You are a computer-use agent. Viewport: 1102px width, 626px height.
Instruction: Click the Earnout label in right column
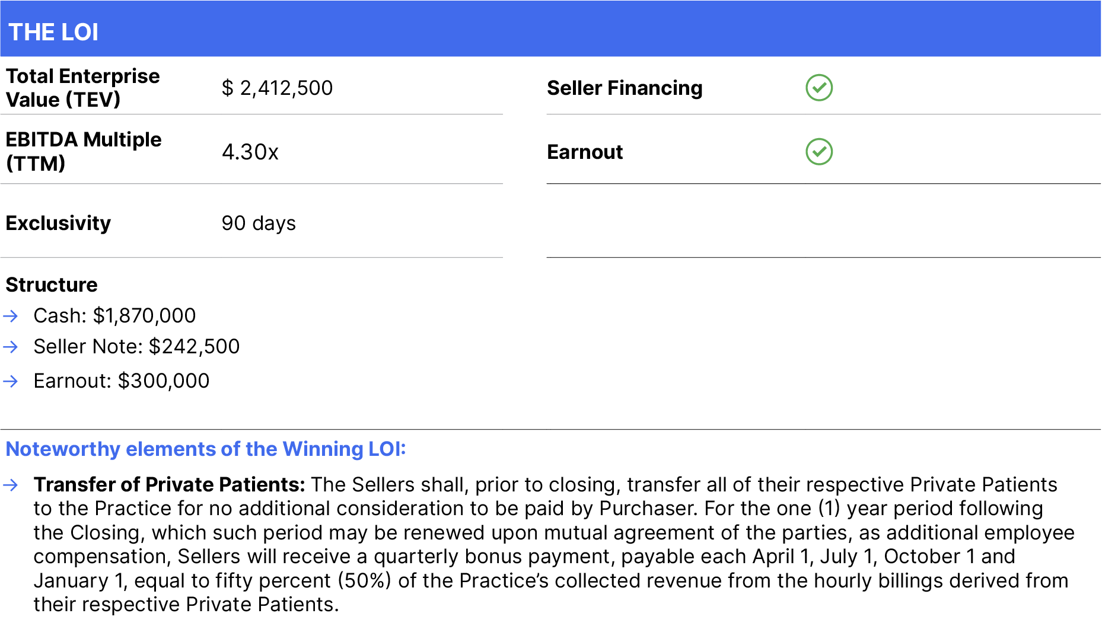tap(585, 152)
